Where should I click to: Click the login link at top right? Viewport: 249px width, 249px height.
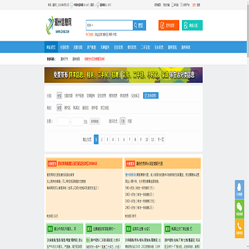coord(199,5)
